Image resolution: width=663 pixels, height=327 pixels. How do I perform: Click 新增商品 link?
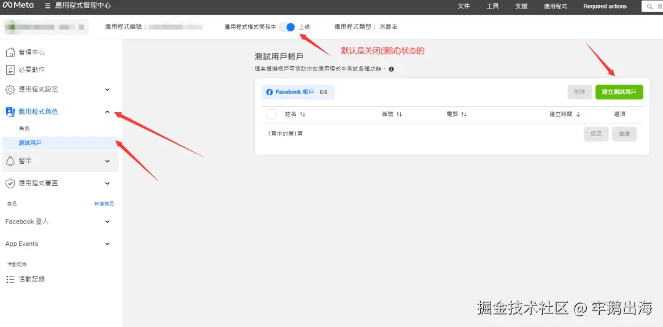104,204
